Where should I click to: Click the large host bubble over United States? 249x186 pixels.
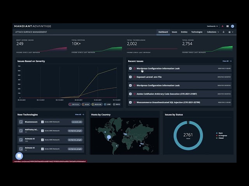click(x=109, y=137)
